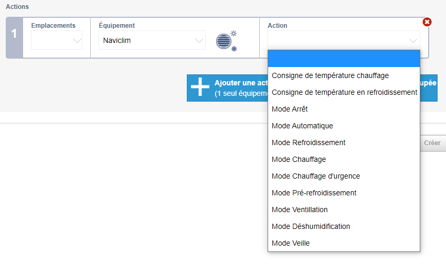446x264 pixels.
Task: Click the Créer button
Action: point(432,143)
